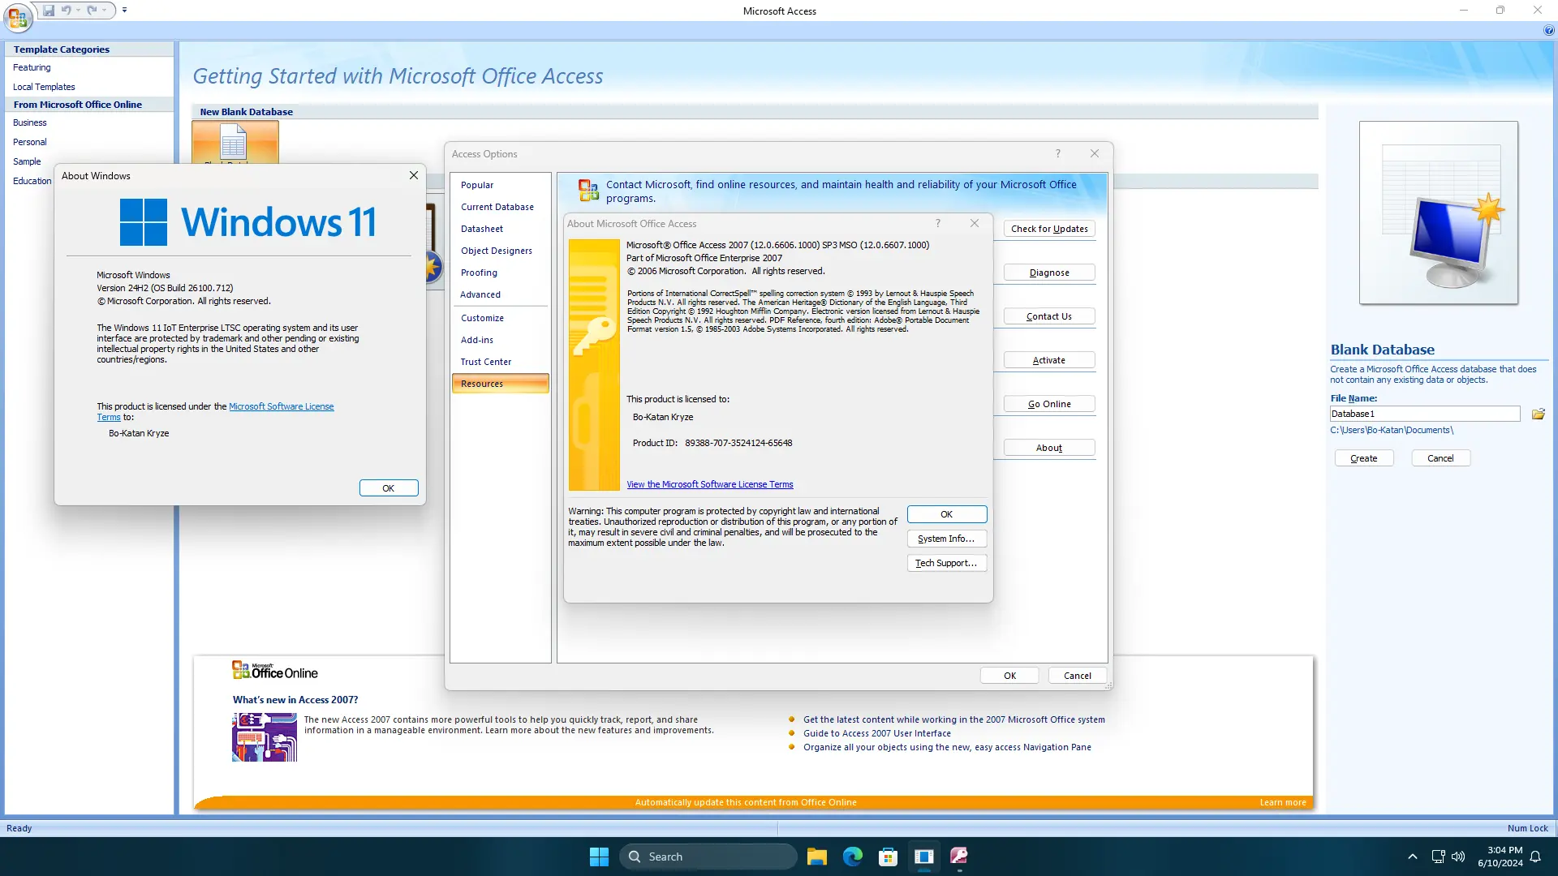Open the Get the latest content link
Viewport: 1558px width, 876px height.
[x=954, y=719]
